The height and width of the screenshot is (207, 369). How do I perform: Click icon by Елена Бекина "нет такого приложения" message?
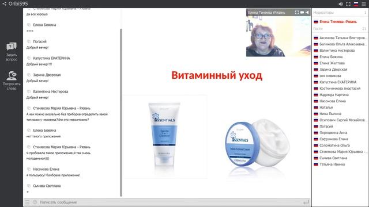29,130
